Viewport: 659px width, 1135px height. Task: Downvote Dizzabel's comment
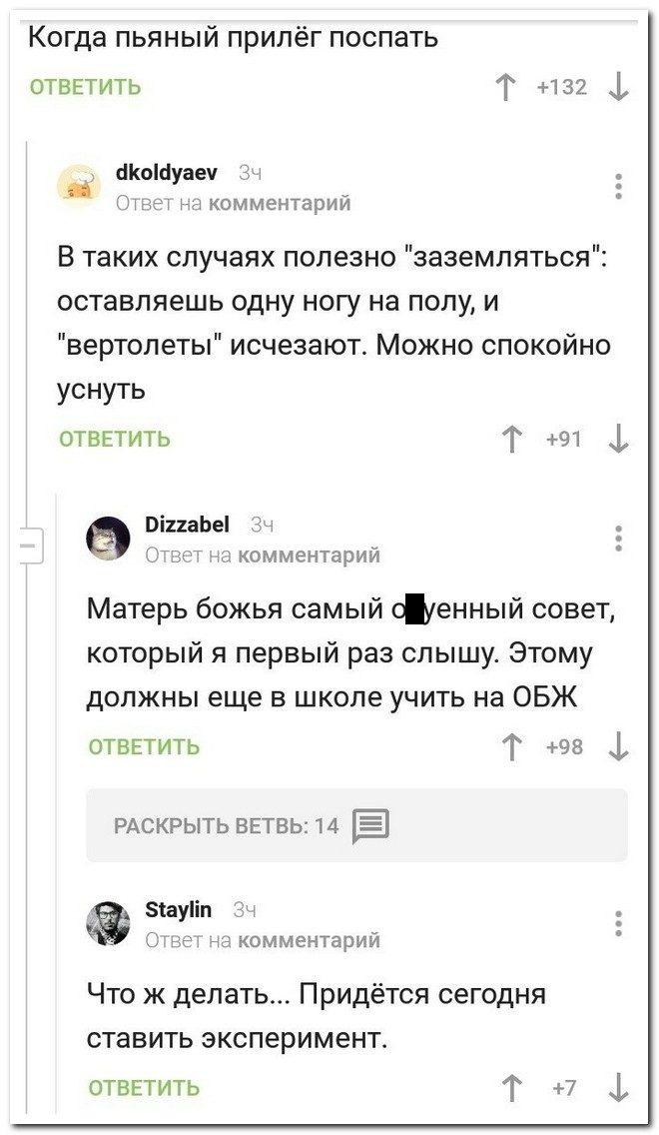click(x=618, y=746)
